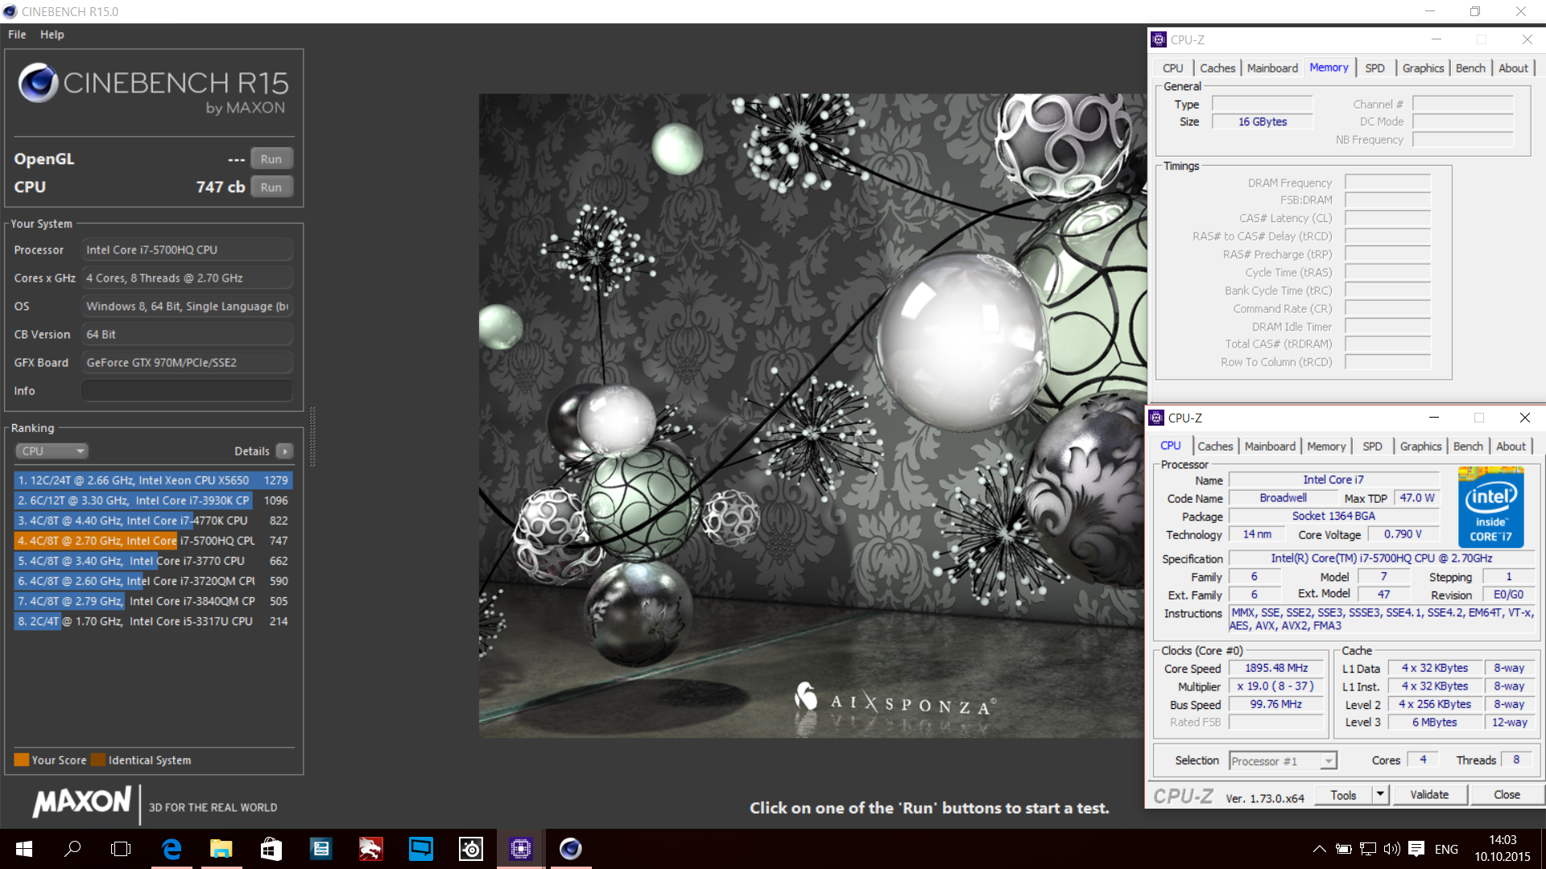Open taskbar Search magnifier

[x=72, y=849]
